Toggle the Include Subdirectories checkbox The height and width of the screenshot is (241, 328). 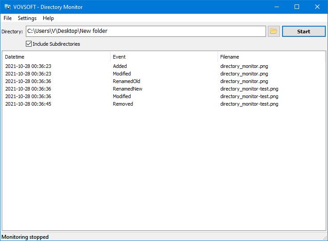[x=29, y=44]
